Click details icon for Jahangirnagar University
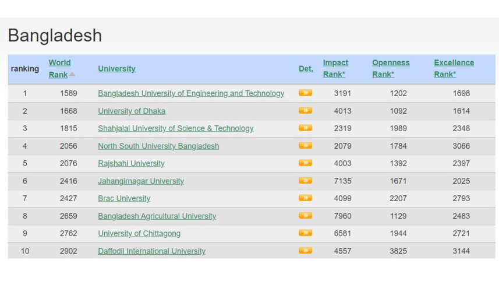This screenshot has width=499, height=281. [305, 181]
